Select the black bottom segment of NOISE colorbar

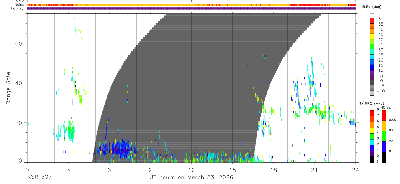point(384,157)
